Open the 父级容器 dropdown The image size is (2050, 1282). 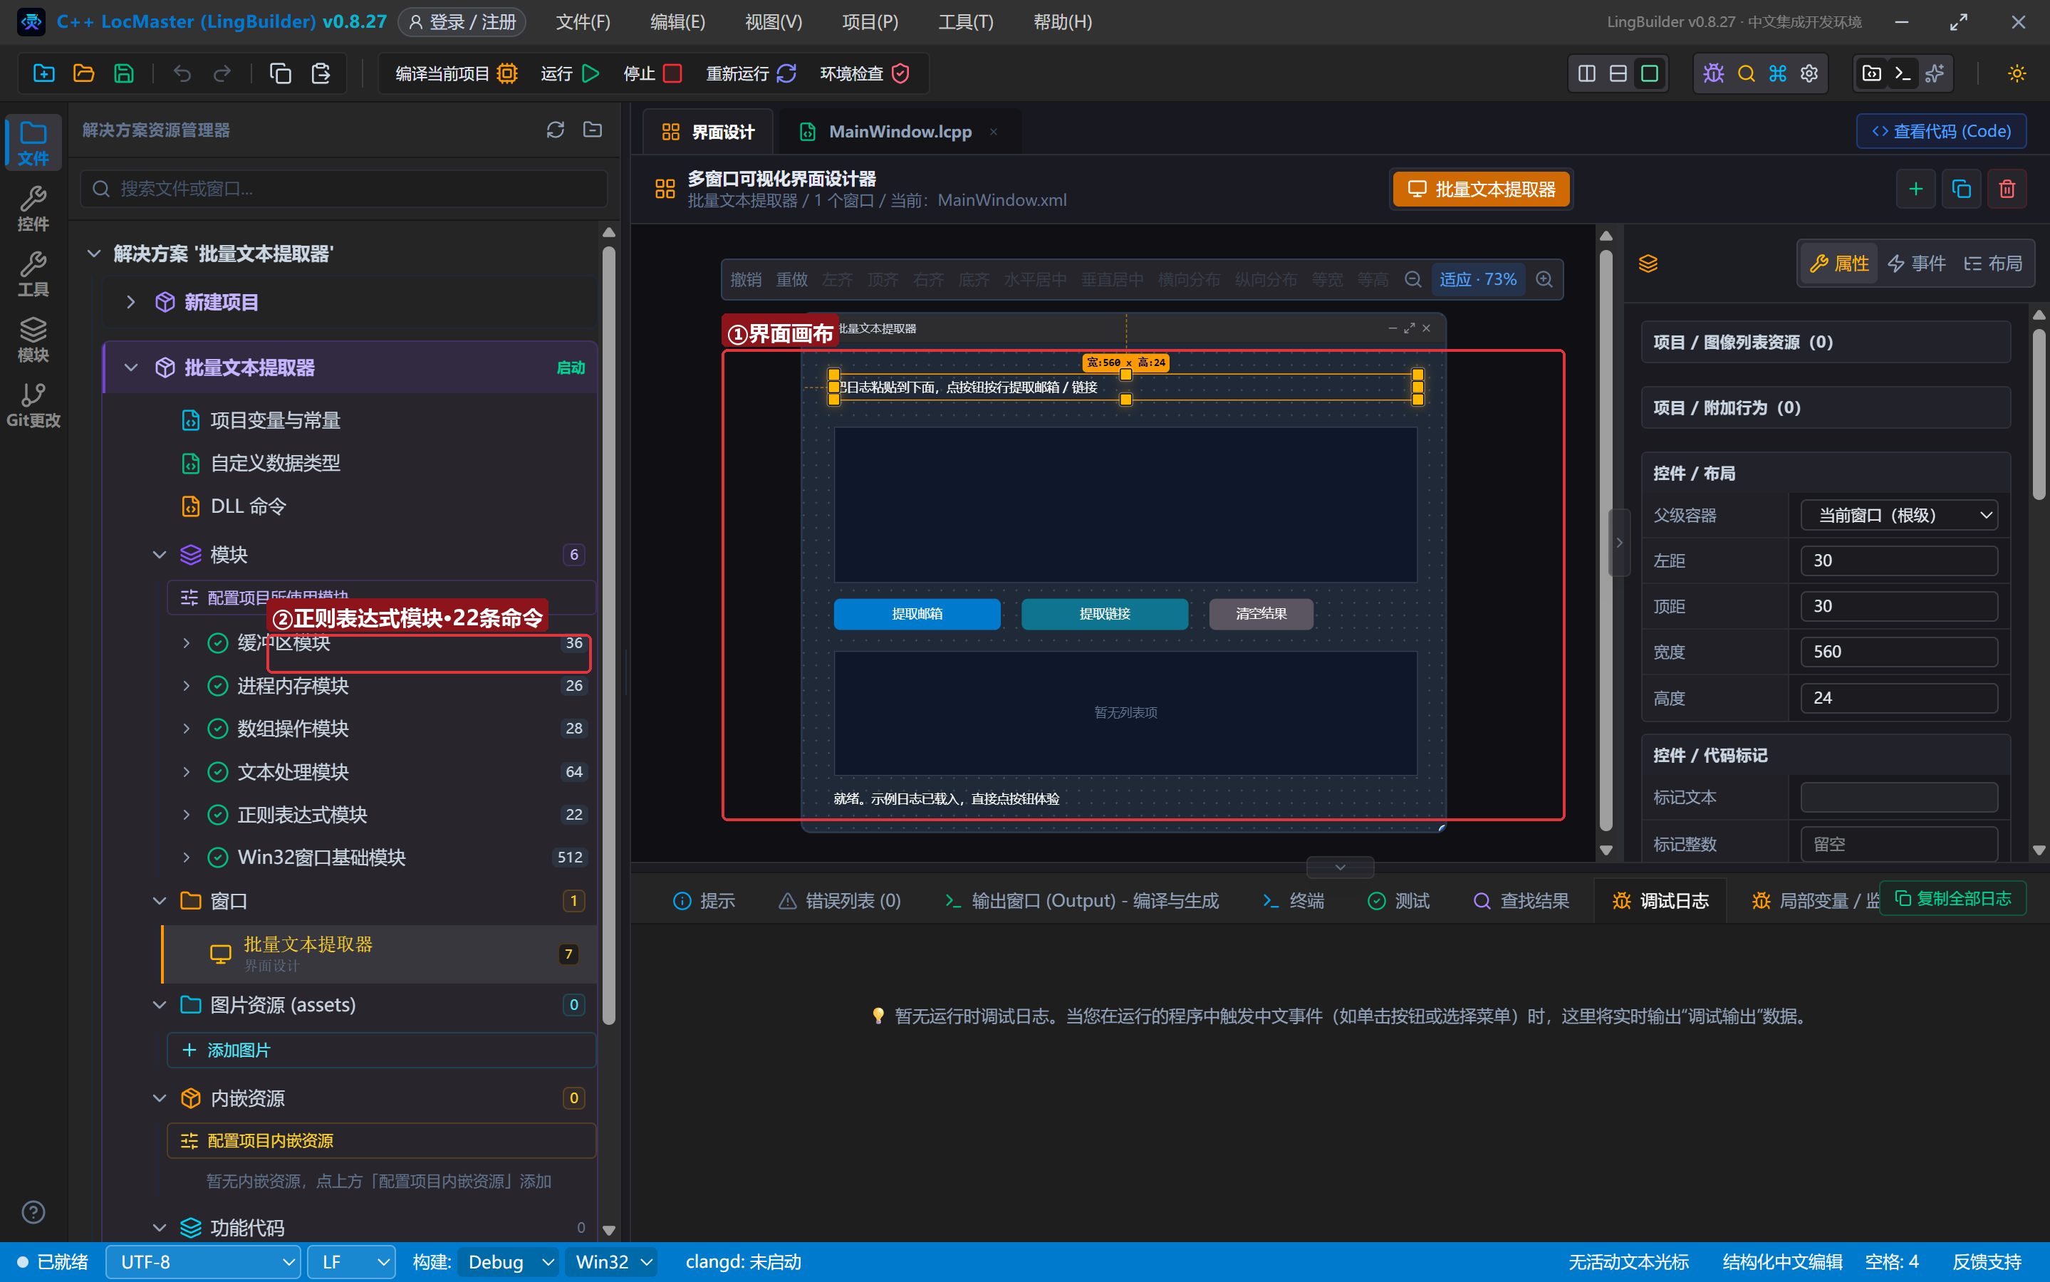point(1899,515)
